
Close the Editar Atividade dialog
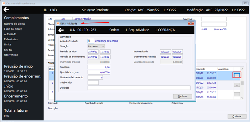(191, 24)
